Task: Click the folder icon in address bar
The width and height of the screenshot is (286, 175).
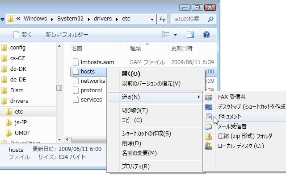Action: (10, 19)
